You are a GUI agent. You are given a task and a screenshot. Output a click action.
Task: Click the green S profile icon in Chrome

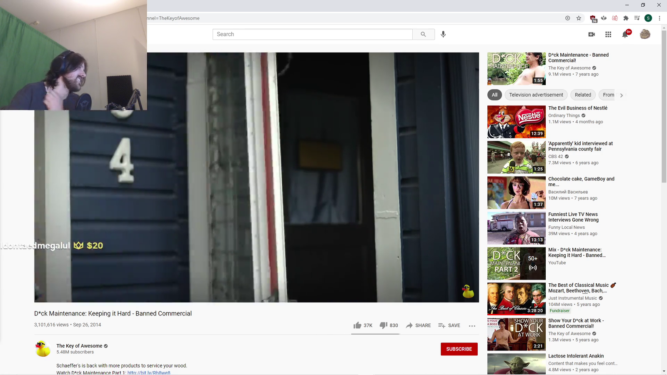click(x=648, y=18)
